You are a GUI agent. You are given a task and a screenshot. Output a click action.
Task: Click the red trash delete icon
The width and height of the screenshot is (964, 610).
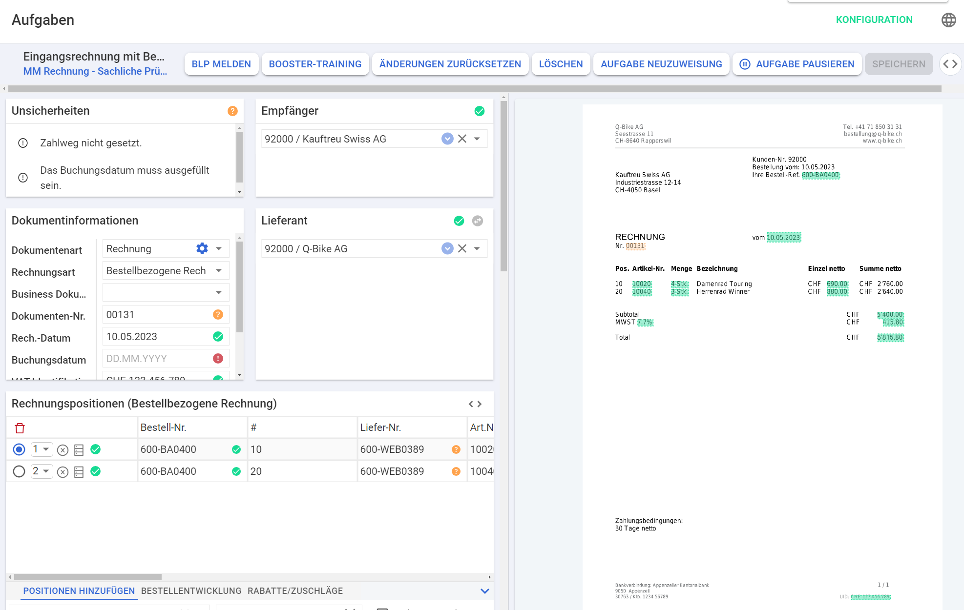(20, 428)
